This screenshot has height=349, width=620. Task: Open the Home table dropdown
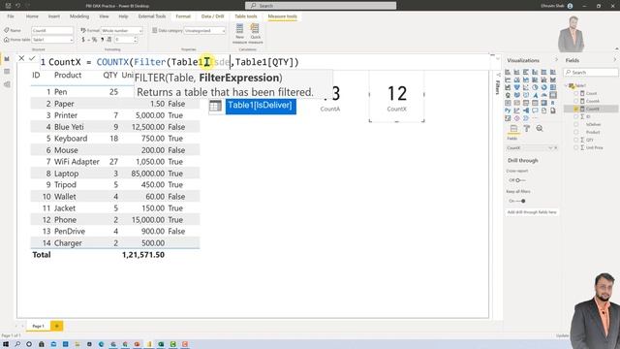point(71,40)
